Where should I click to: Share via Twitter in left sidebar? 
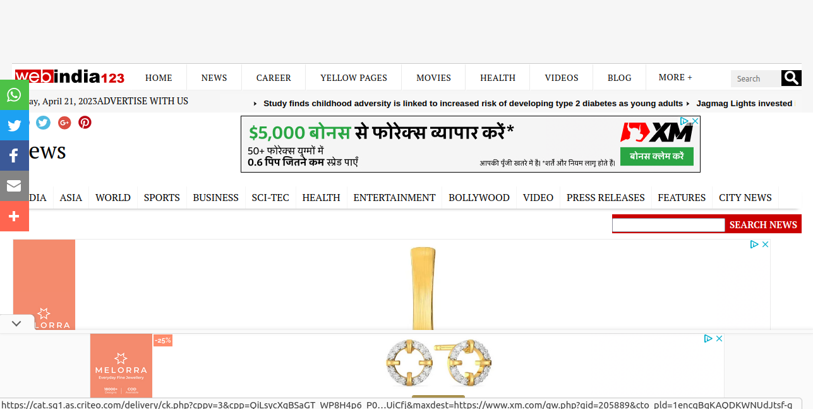[x=14, y=125]
